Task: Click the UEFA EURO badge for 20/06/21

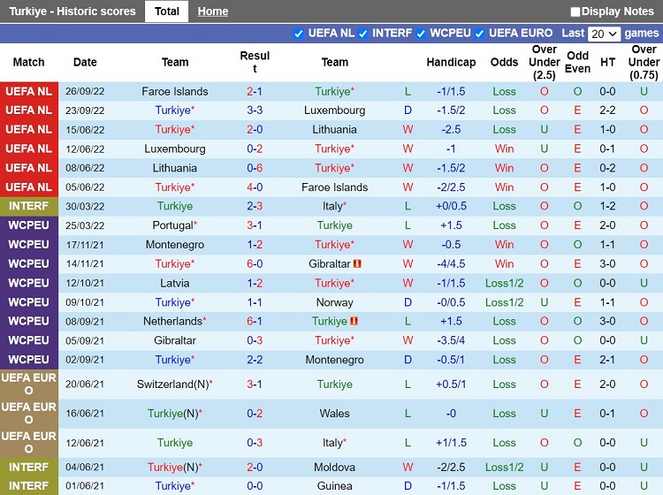Action: coord(28,385)
